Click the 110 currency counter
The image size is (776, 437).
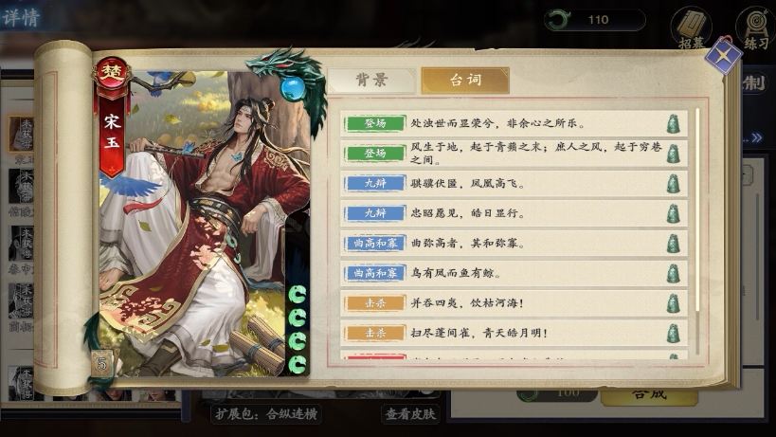coord(594,20)
